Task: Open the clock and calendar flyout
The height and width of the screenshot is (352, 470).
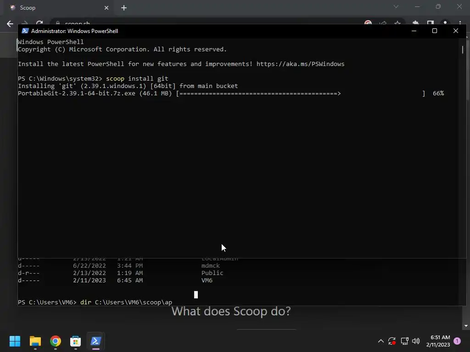Action: 438,341
